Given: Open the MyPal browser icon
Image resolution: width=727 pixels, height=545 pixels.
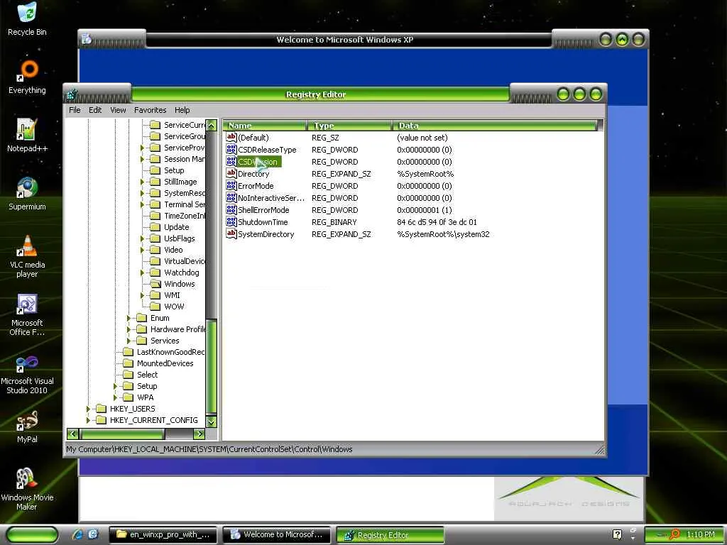Looking at the screenshot, I should (27, 420).
